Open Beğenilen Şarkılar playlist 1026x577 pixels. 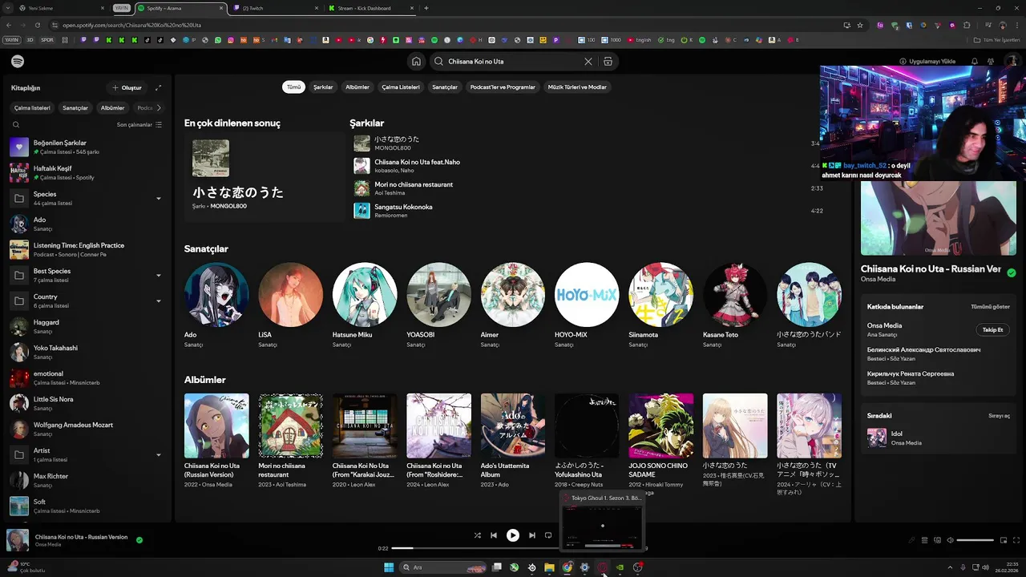[87, 147]
